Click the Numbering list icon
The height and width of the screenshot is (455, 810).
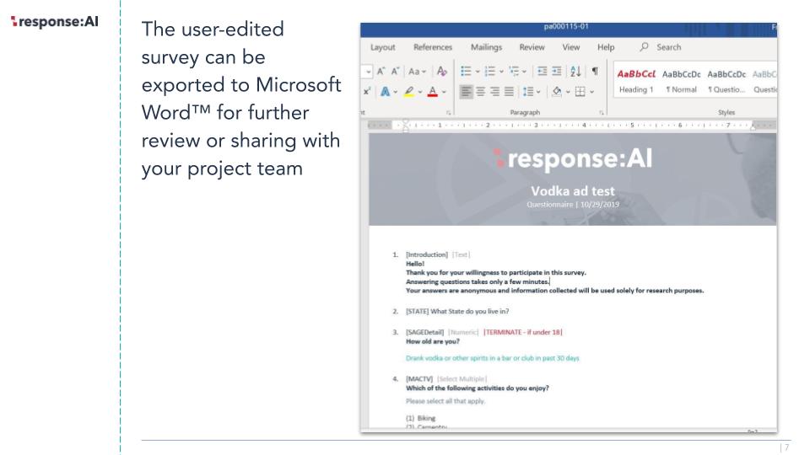(x=489, y=71)
